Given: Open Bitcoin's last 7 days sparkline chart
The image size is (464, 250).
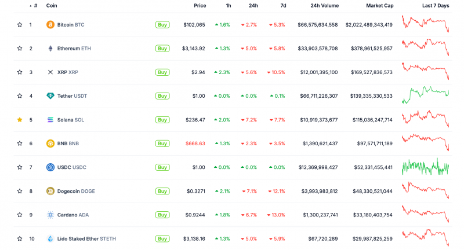Looking at the screenshot, I should (x=425, y=24).
